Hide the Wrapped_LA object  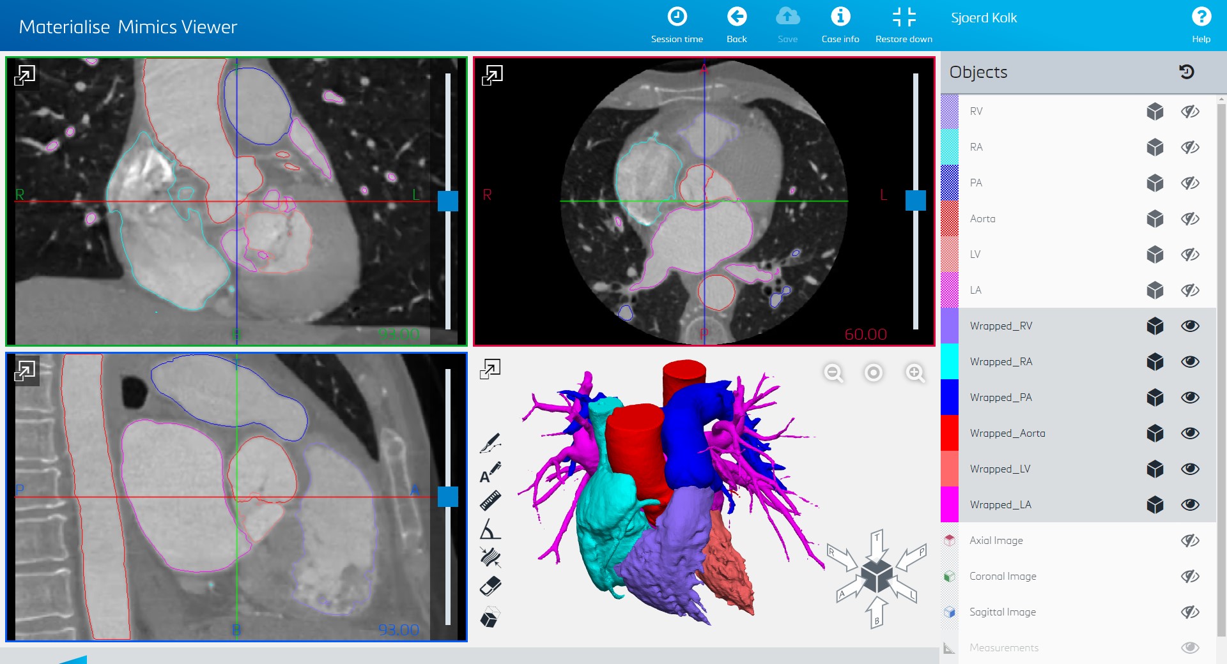pos(1190,505)
